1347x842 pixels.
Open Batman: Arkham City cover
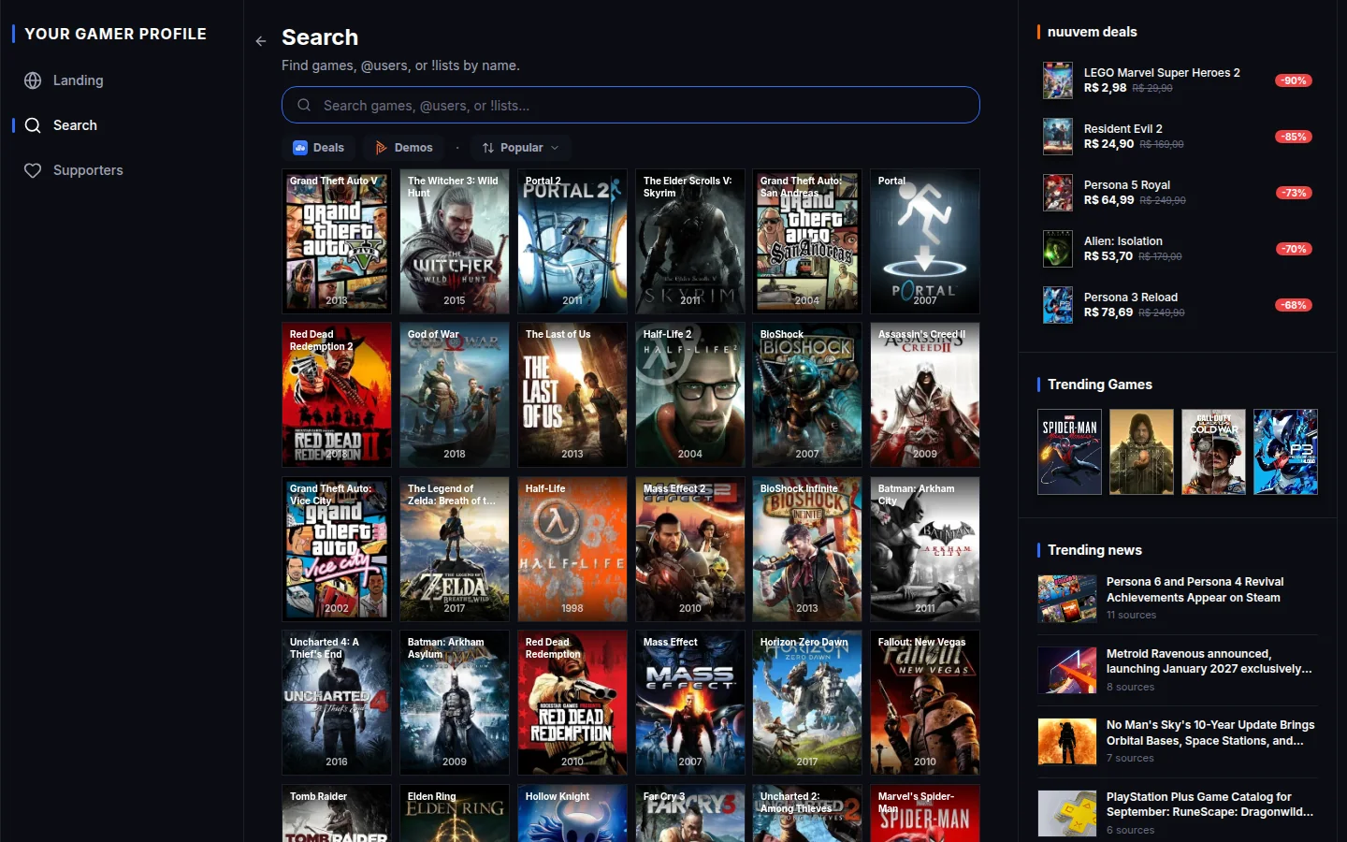coord(925,549)
